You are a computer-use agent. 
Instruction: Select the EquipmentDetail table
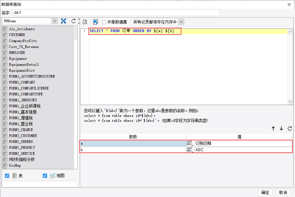(24, 65)
